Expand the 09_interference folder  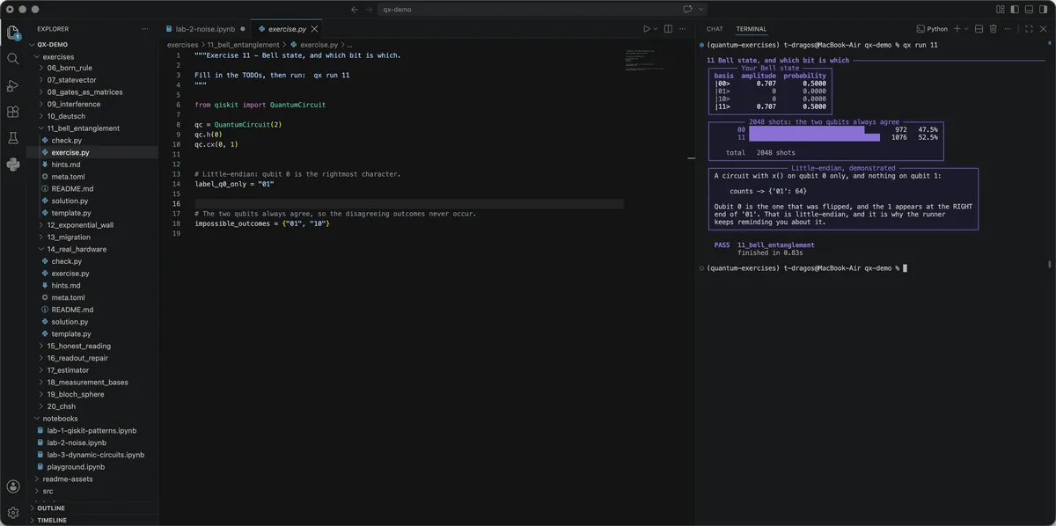[x=73, y=104]
